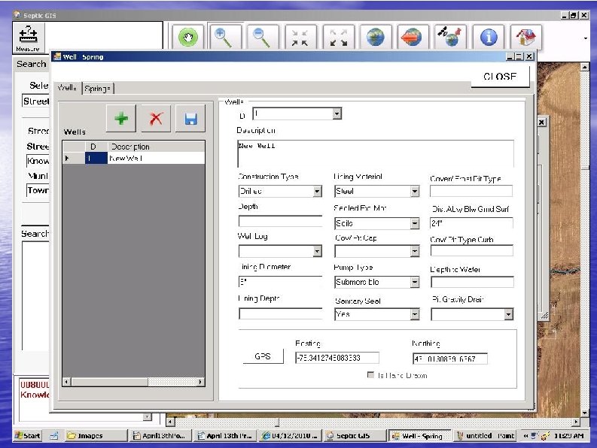Screen dimensions: 597x448
Task: Click the GPS button
Action: pyautogui.click(x=263, y=356)
